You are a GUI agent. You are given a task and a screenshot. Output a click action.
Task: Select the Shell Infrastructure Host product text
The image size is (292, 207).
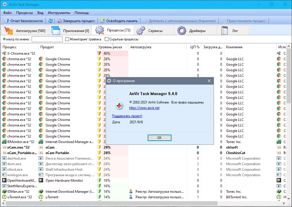64,169
